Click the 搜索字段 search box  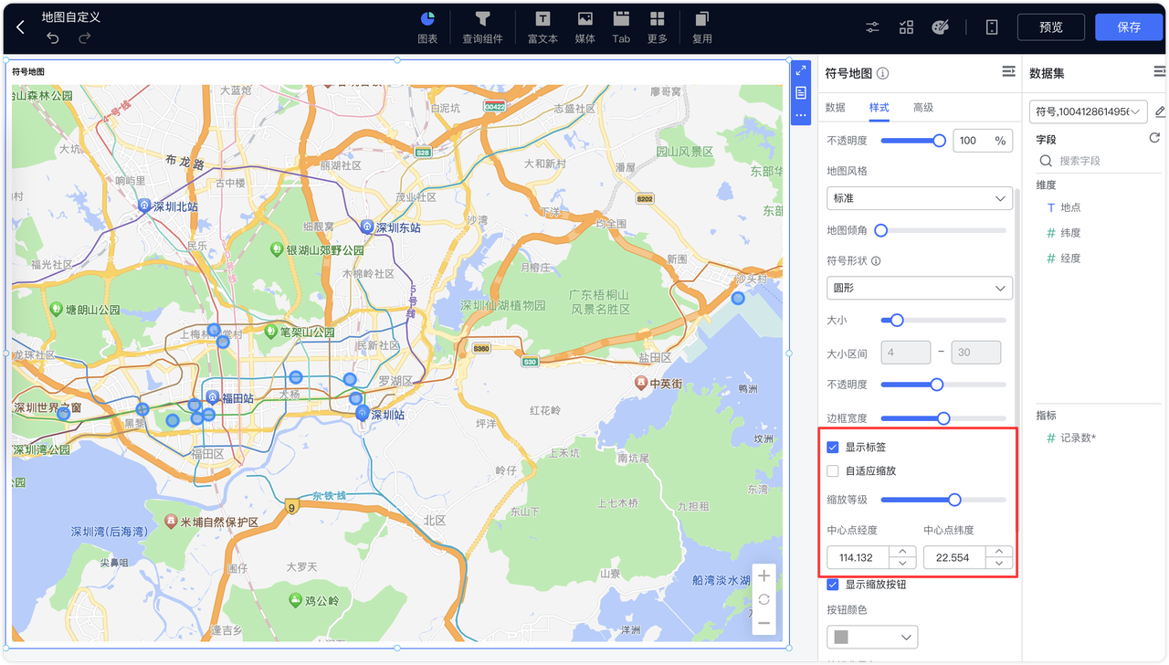[x=1098, y=161]
